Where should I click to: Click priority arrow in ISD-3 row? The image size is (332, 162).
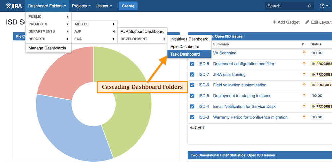click(x=304, y=117)
